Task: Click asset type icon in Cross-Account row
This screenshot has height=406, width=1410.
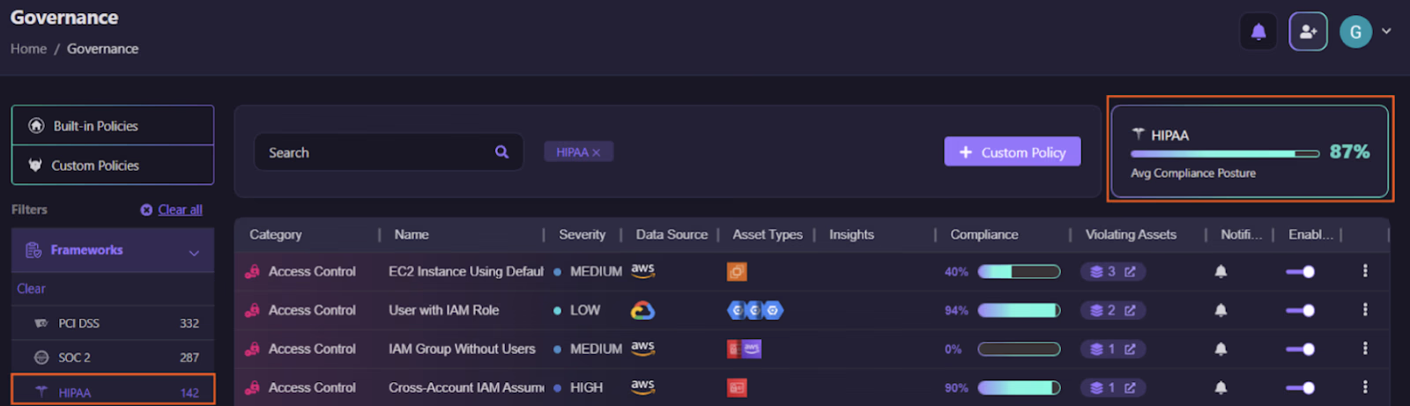Action: [x=737, y=388]
